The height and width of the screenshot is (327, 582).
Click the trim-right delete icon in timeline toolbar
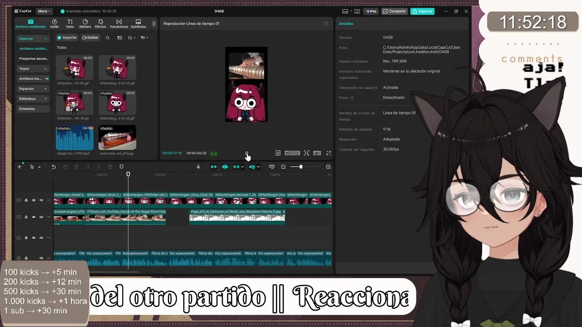(99, 167)
